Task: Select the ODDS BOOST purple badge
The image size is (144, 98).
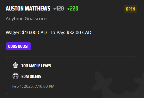Action: (18, 46)
